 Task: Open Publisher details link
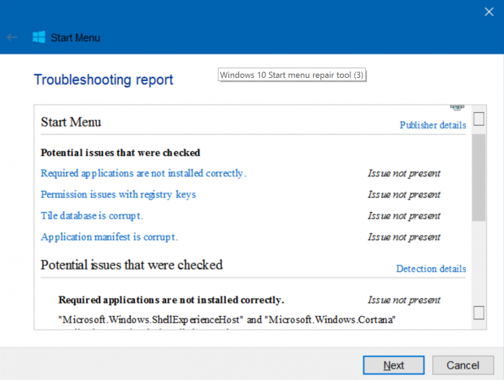tap(432, 125)
